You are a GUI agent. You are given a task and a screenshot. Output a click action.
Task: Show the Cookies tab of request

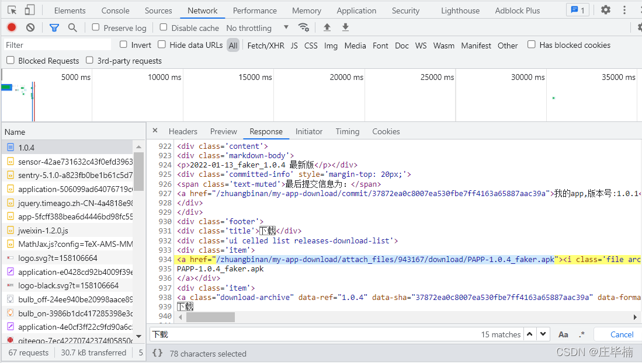[386, 131]
